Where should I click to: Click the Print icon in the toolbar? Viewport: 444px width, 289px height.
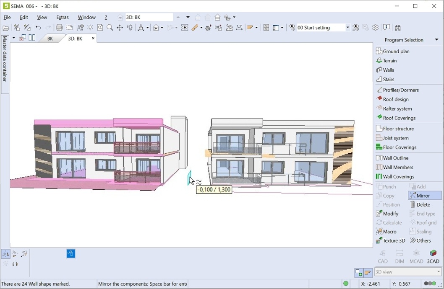tap(59, 28)
